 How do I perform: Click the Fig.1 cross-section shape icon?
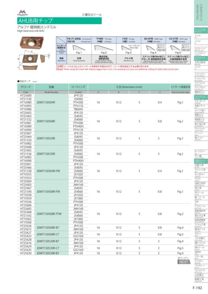point(79,48)
